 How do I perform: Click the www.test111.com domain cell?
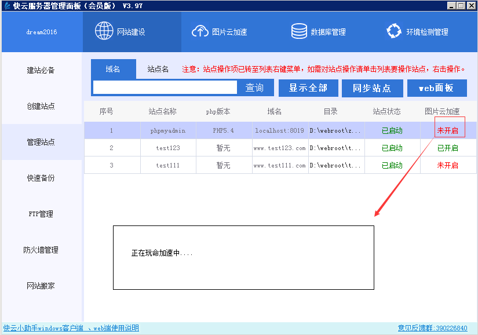[x=279, y=166]
